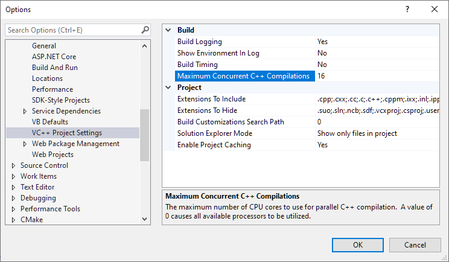This screenshot has width=449, height=262.
Task: Click the search magnifier icon
Action: pyautogui.click(x=145, y=30)
